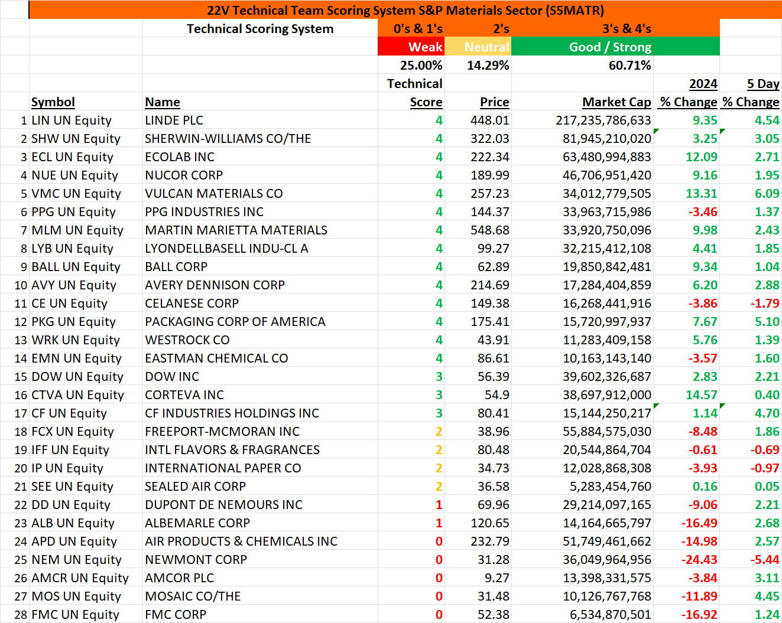Select the 14.29% neutral percentage cell

point(478,65)
